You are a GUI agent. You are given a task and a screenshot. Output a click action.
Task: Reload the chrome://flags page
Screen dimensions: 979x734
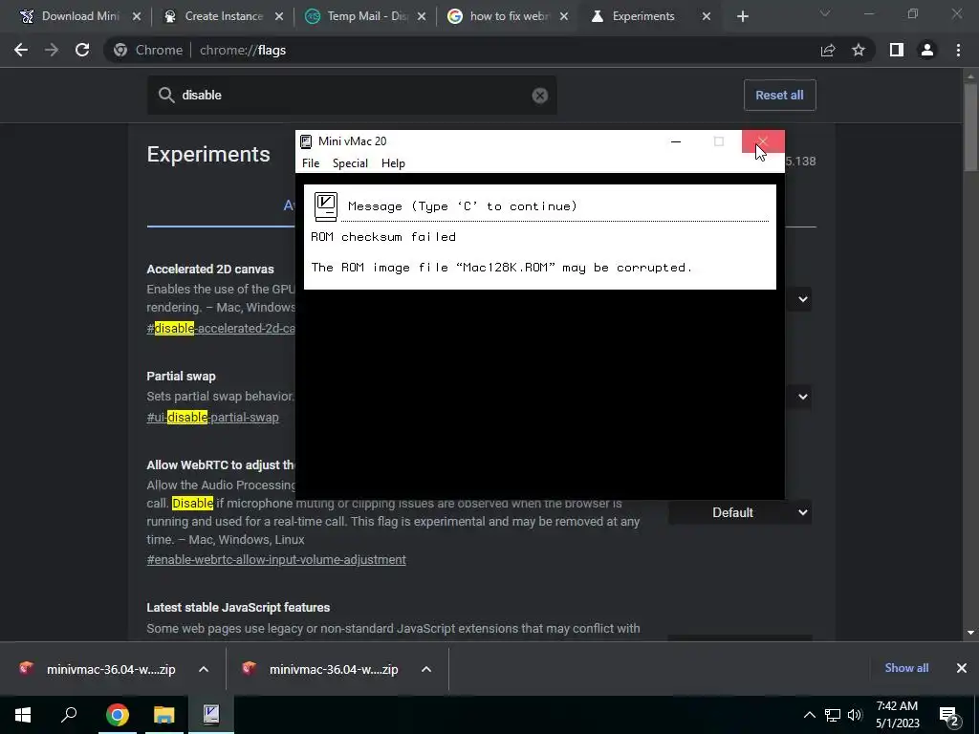[x=82, y=50]
